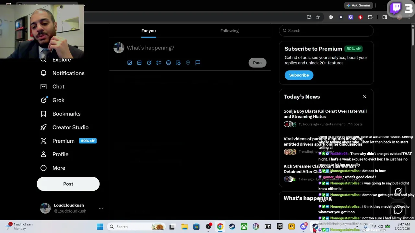Open Notifications from the sidebar

62,73
